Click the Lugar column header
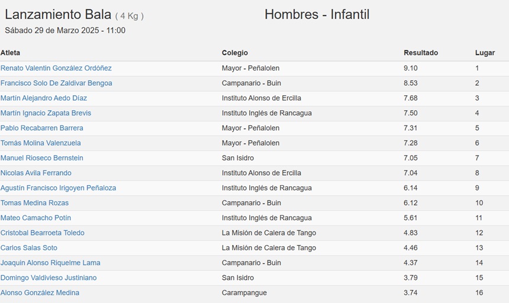509x303 pixels. click(485, 53)
